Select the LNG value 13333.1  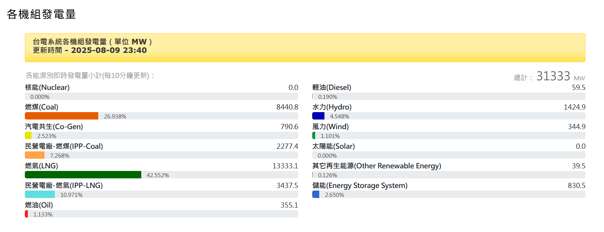[x=285, y=166]
